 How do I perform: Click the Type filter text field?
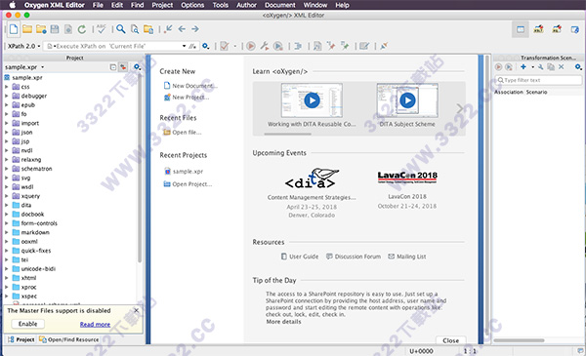(x=538, y=80)
